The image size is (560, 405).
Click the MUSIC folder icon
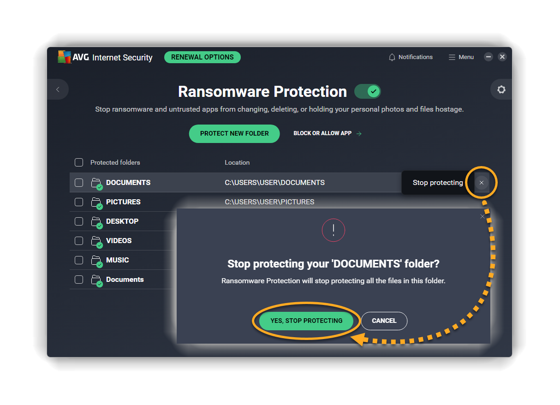click(x=96, y=261)
